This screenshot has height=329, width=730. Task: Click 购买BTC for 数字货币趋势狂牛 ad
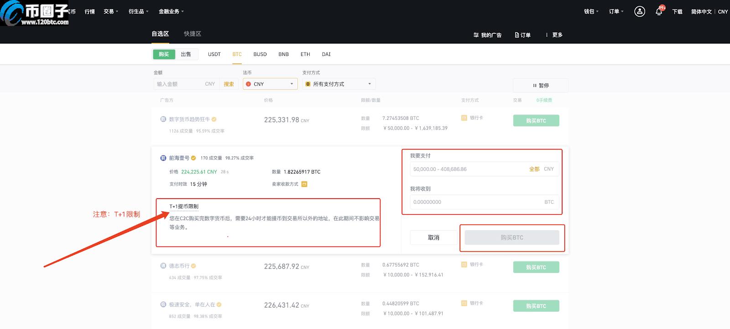click(536, 121)
